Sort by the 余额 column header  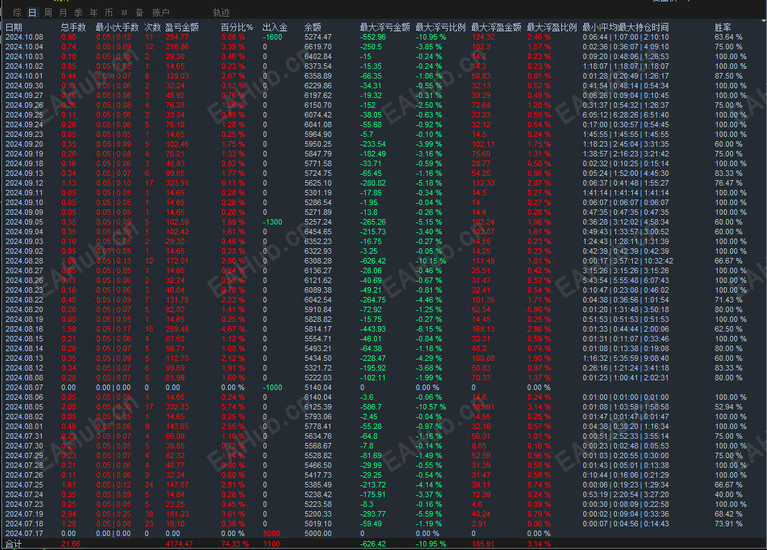tap(313, 27)
